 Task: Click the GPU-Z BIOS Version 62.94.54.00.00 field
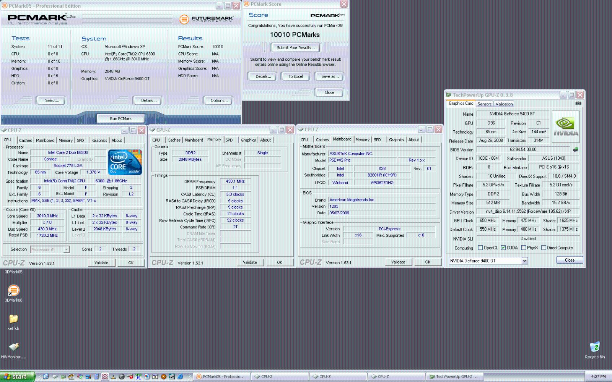(523, 149)
